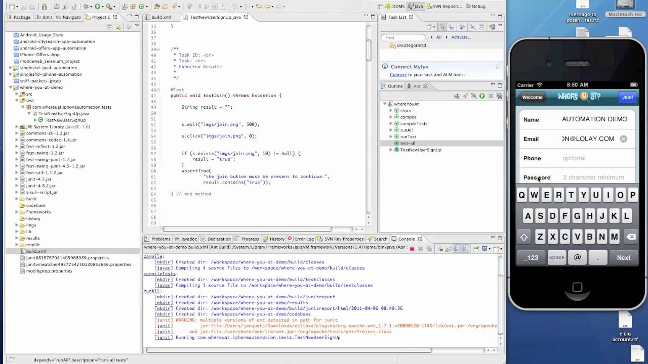The width and height of the screenshot is (648, 364).
Task: Expand the compile target in Ant view
Action: (391, 117)
